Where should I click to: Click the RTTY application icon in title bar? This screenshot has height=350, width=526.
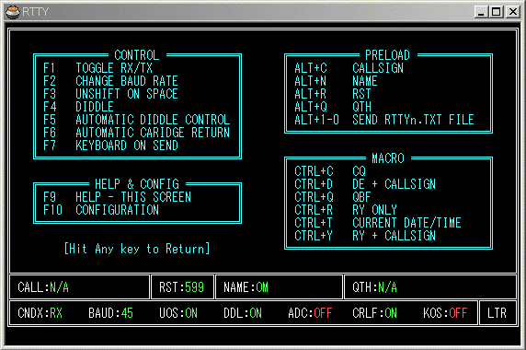click(13, 12)
